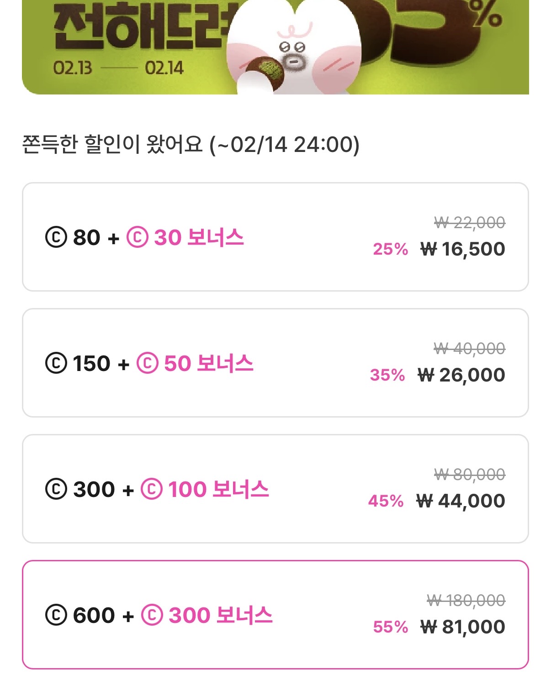Tap the crossed-out ₩180,000 original price
Screen dimensions: 551x690
click(466, 601)
